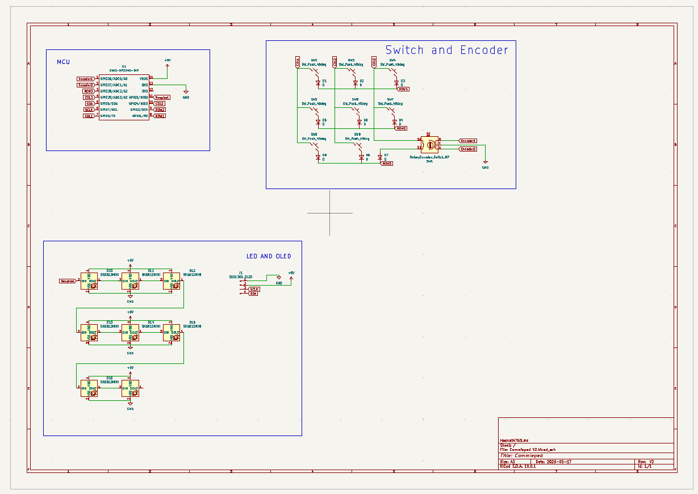Select diode D2 symbol
This screenshot has height=494, width=698.
coord(356,83)
